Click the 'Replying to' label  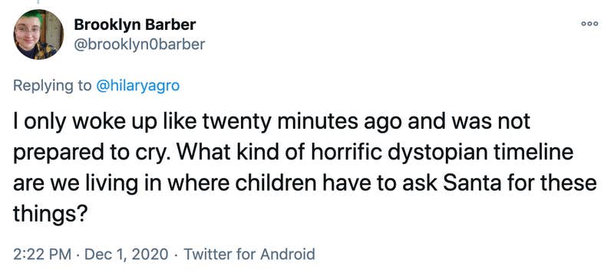tap(52, 86)
